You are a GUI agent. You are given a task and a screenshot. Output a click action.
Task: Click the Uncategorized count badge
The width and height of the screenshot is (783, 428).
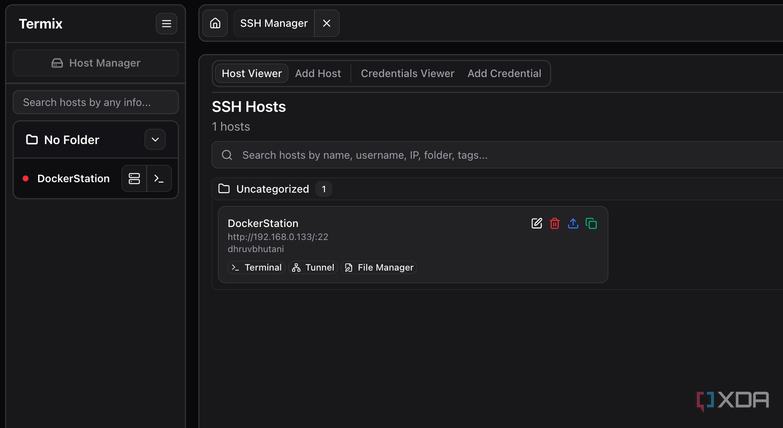(x=324, y=189)
